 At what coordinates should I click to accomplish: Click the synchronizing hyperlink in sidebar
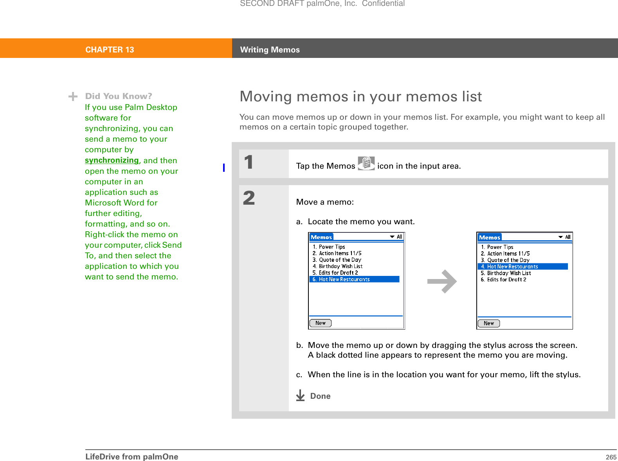[x=112, y=160]
